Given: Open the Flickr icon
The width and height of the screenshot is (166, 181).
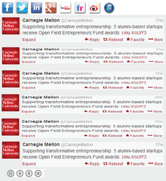Looking at the screenshot, I should (80, 8).
